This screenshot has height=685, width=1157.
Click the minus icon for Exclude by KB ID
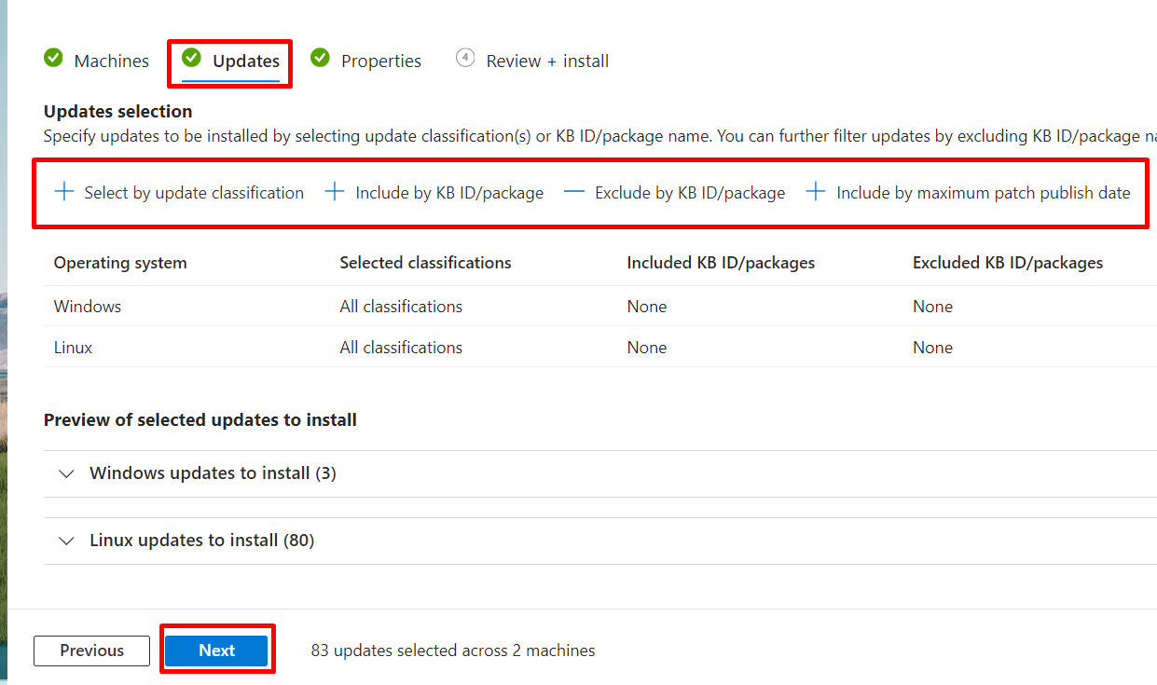(x=574, y=192)
